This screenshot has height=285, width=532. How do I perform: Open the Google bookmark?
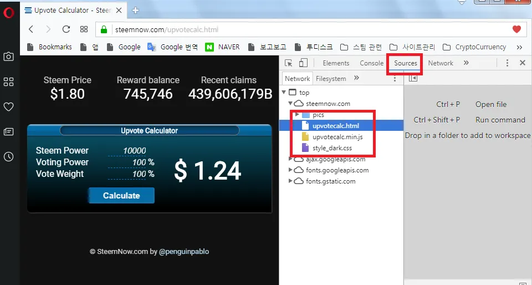point(124,47)
